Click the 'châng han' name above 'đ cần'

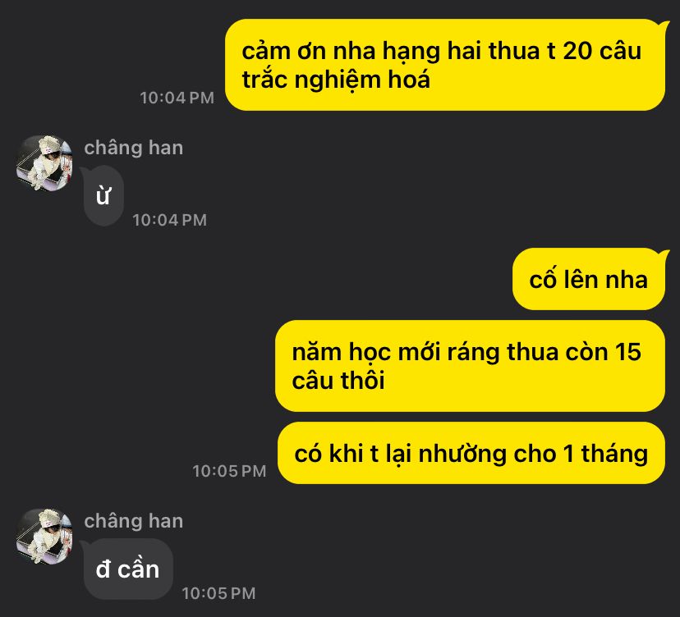(134, 521)
